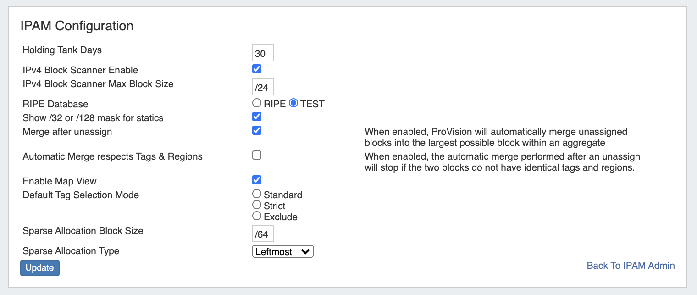Image resolution: width=697 pixels, height=295 pixels.
Task: Choose Exclude tag selection mode
Action: coord(257,216)
